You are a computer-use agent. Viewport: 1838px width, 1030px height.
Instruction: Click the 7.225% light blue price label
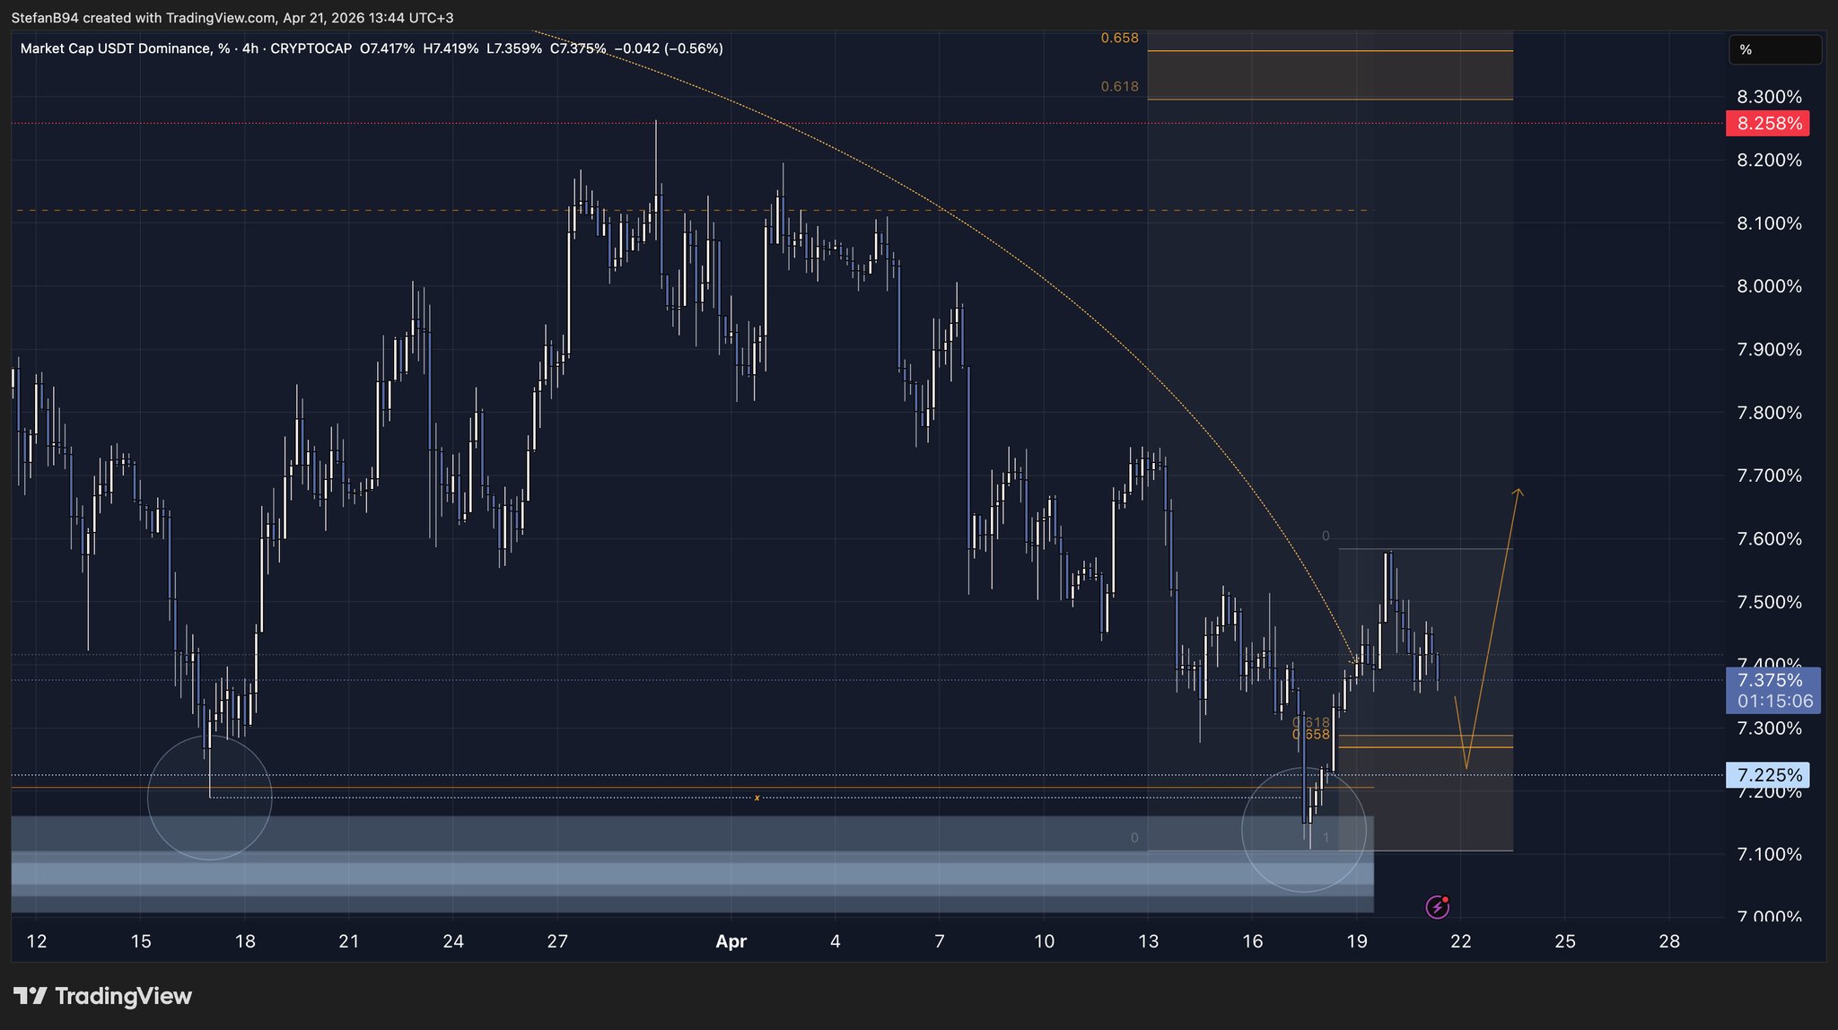pyautogui.click(x=1767, y=774)
